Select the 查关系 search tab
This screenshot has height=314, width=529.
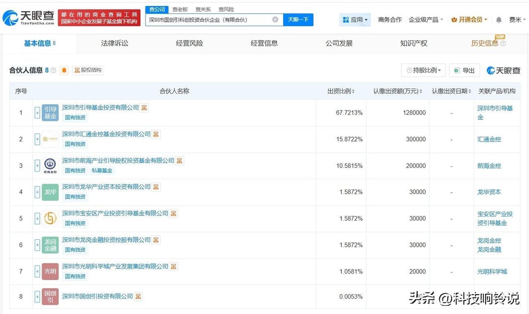[203, 9]
